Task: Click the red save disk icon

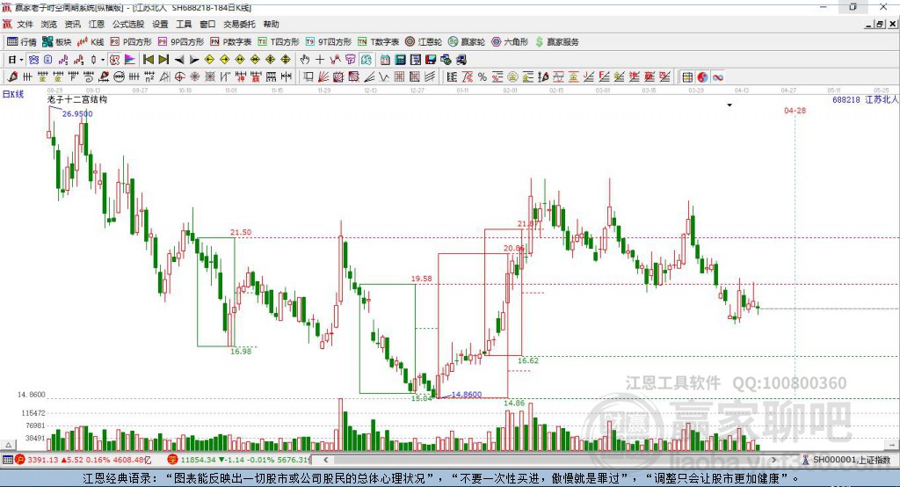Action: [x=431, y=60]
